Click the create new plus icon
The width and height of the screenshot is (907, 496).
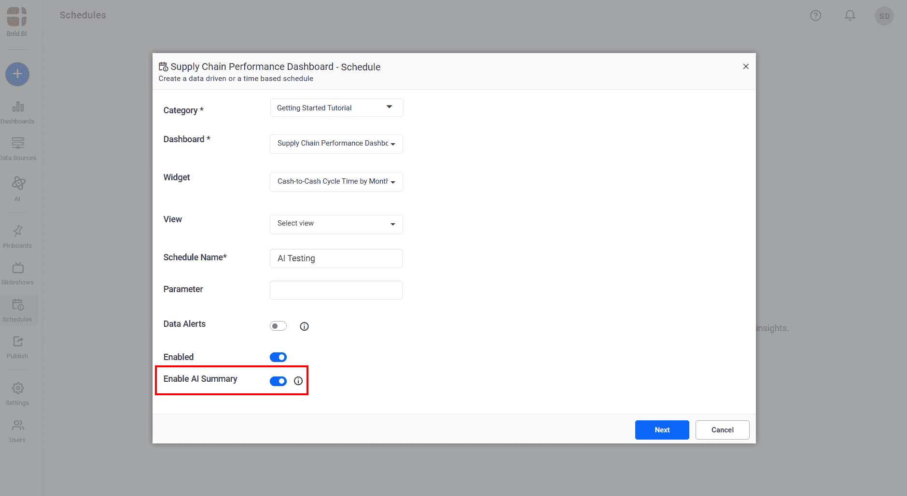point(17,74)
